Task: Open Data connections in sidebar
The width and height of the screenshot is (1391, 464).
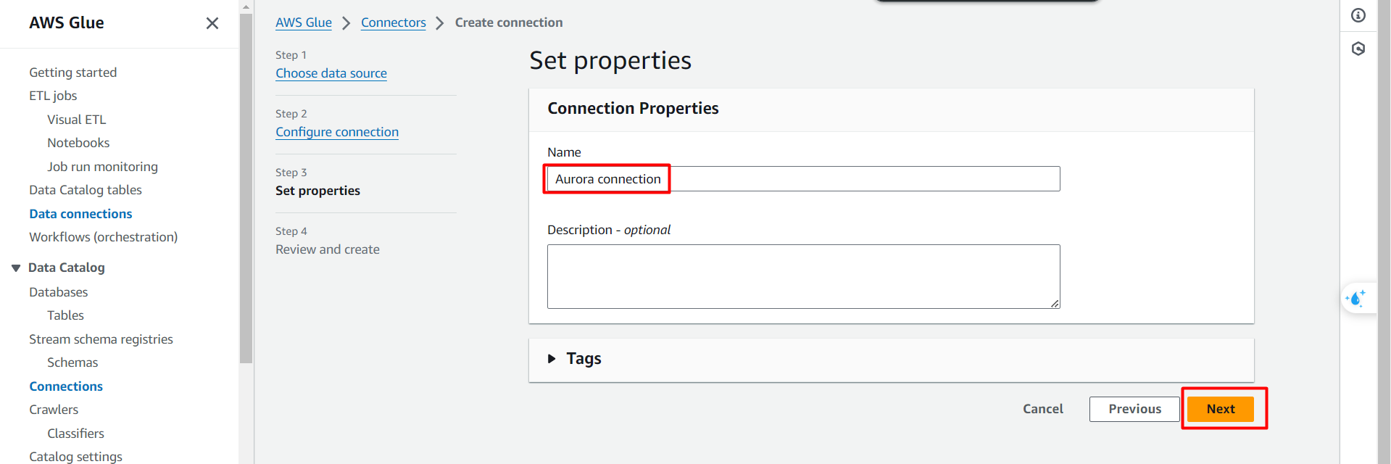Action: coord(80,214)
